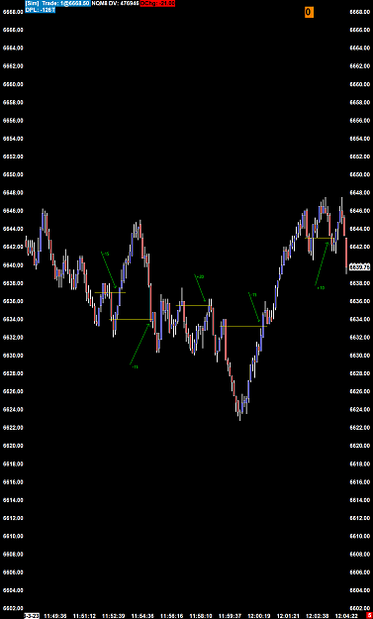Click the highlighted current price label 6639.75
This screenshot has height=619, width=373.
pos(359,266)
